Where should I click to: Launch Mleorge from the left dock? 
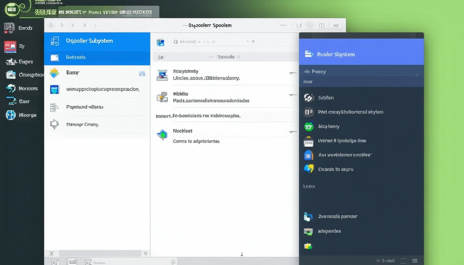pyautogui.click(x=11, y=115)
